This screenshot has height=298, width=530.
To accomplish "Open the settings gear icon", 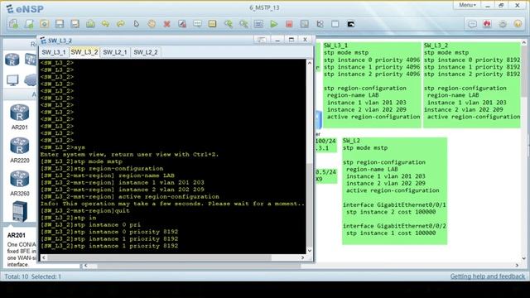I will tap(503, 24).
